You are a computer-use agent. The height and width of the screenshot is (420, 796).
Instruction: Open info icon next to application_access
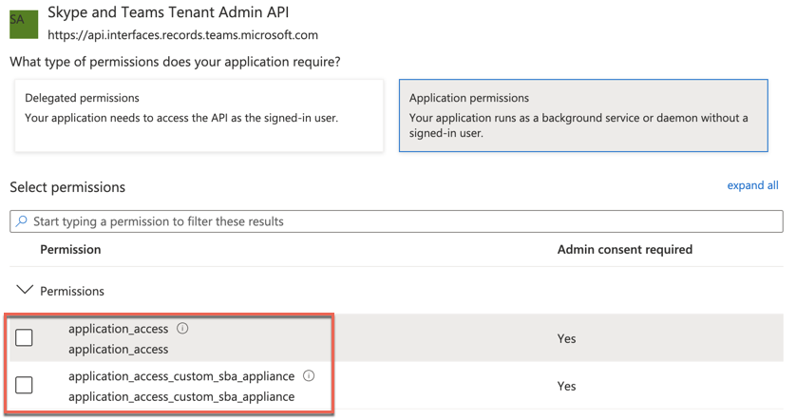(182, 328)
